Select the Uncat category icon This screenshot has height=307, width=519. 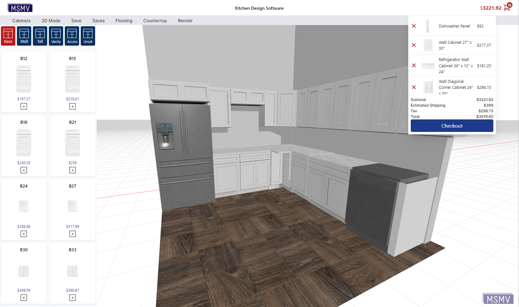tap(88, 36)
